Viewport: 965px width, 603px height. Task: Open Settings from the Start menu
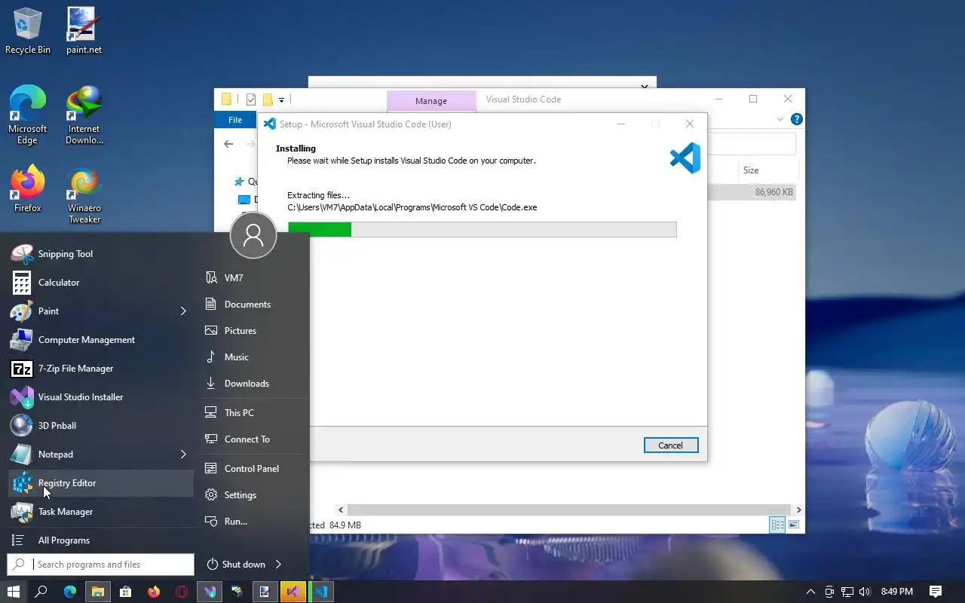(253, 495)
